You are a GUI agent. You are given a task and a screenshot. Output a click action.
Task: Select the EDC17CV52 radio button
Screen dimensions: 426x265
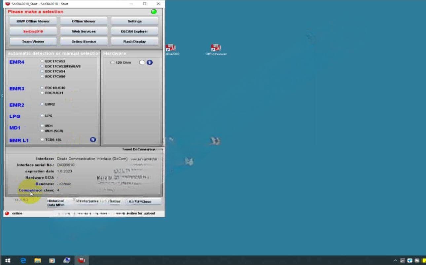click(x=42, y=61)
